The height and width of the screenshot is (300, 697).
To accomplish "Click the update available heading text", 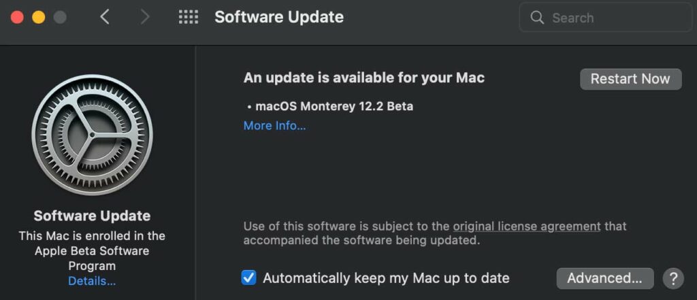I will click(x=363, y=78).
